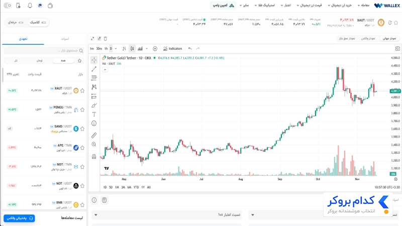Viewport: 402px width, 226px height.
Task: Open chart settings gear near time axis
Action: [x=395, y=179]
